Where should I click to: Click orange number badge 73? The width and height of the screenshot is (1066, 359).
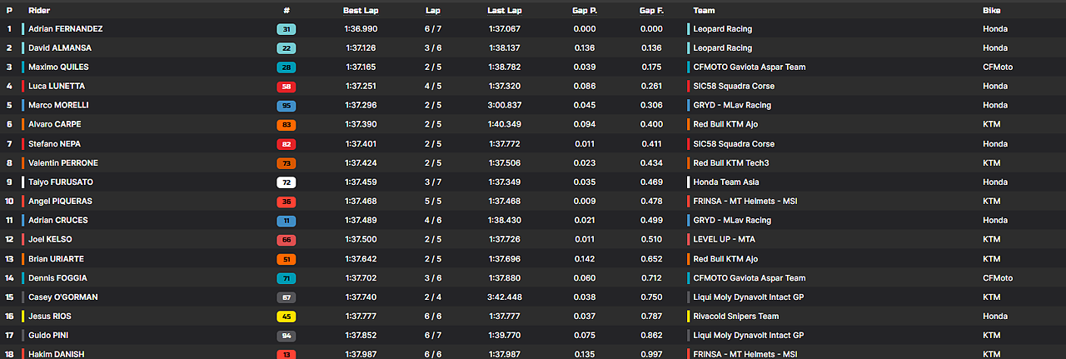[x=286, y=163]
